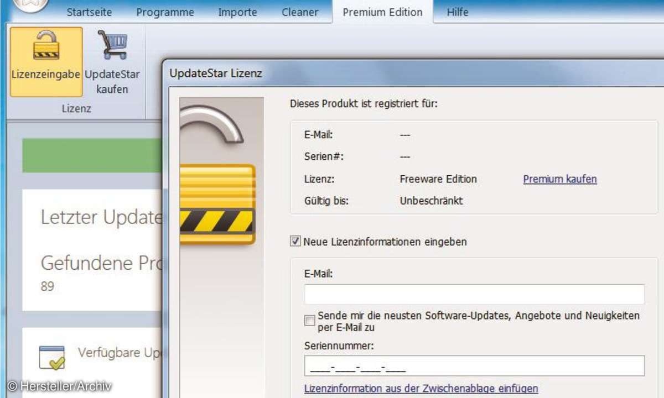Click the Verfügbare Updates calendar icon

tap(52, 358)
